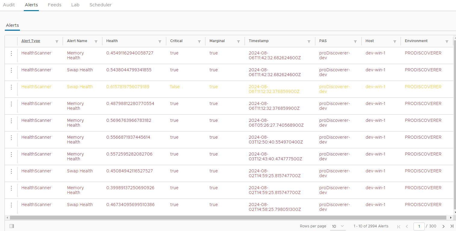This screenshot has height=231, width=456.
Task: Open the filter icon on Environment column
Action: (447, 41)
